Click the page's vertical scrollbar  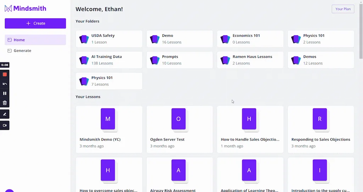click(361, 32)
